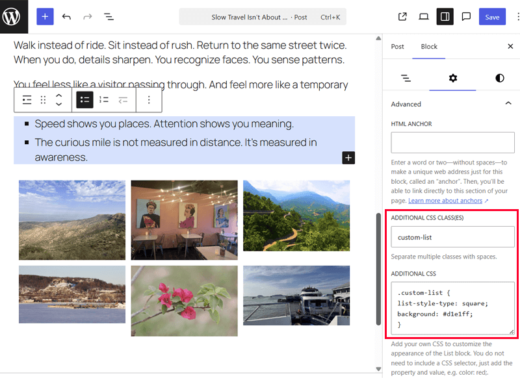Toggle the Settings sidebar panel
The height and width of the screenshot is (378, 520).
click(x=445, y=17)
